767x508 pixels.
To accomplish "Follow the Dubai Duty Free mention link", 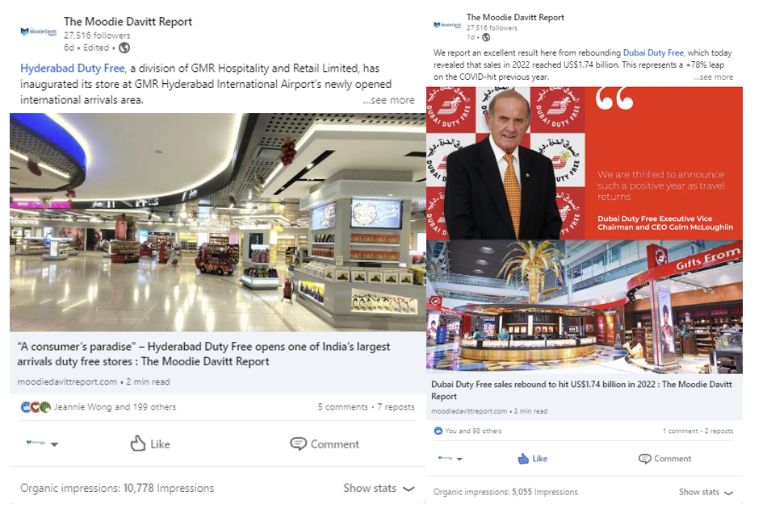I will [x=653, y=52].
